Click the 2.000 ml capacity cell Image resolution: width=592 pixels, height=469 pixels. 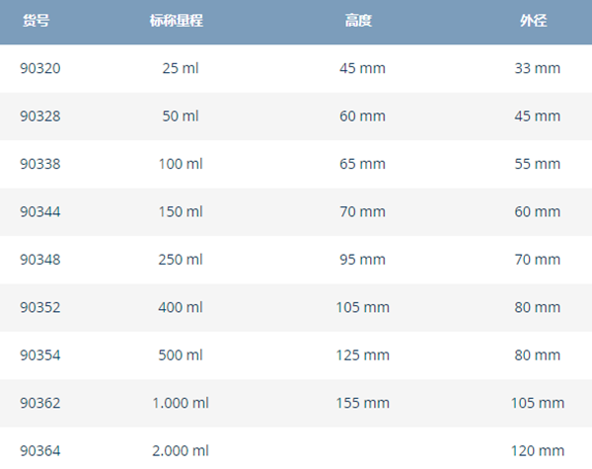181,451
